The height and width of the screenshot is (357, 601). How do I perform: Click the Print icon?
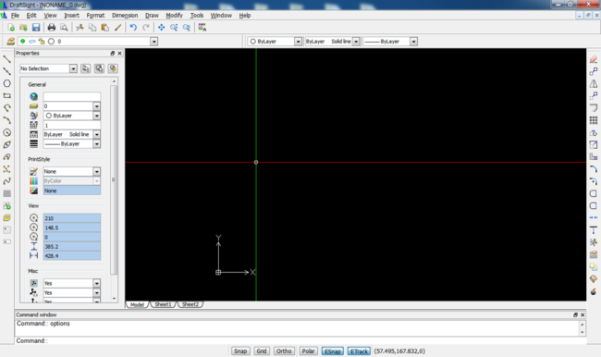(x=52, y=27)
